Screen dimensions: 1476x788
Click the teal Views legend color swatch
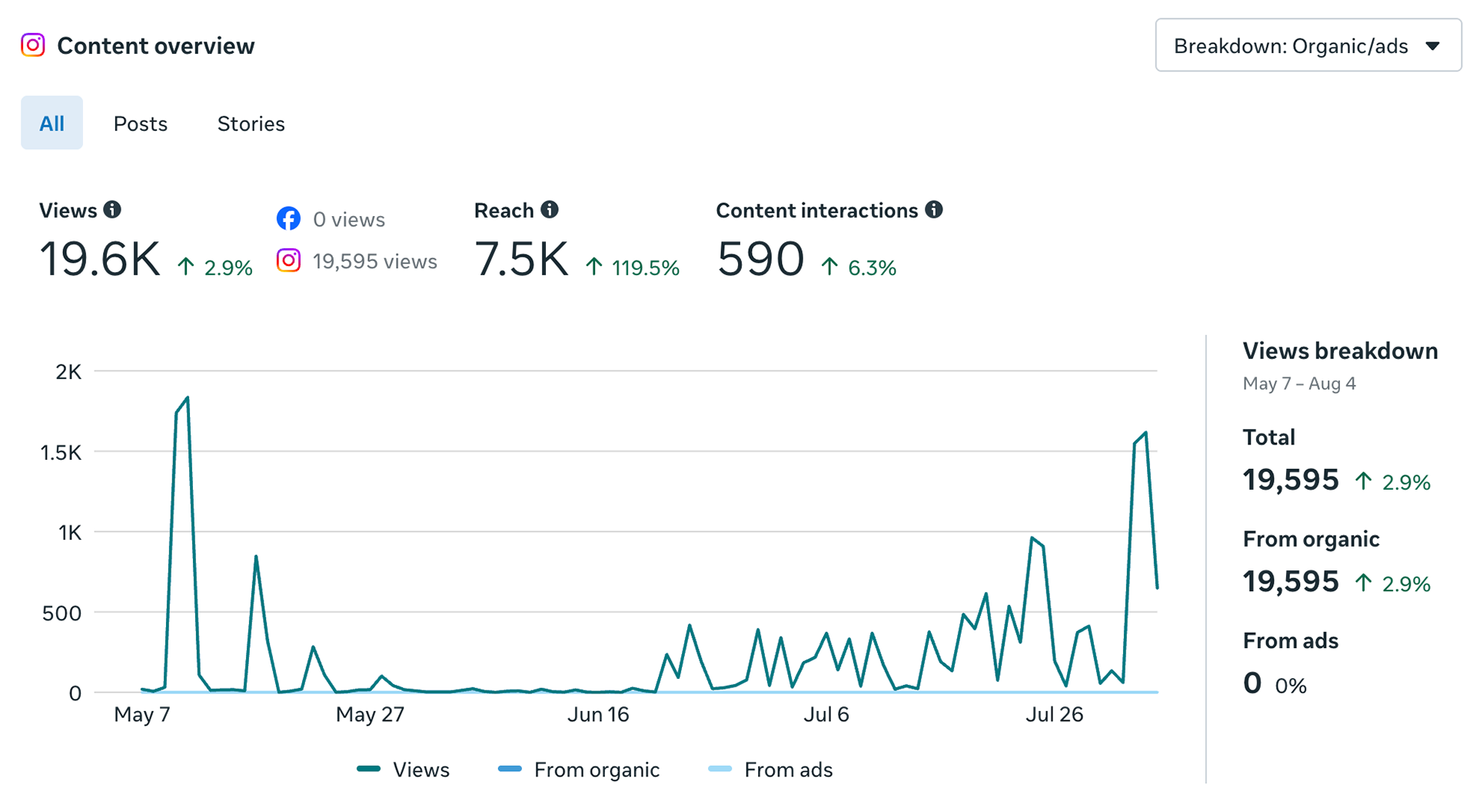click(x=369, y=769)
